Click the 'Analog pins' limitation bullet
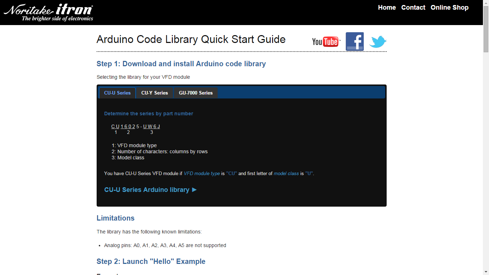Screen dimensions: 489x275 165,245
